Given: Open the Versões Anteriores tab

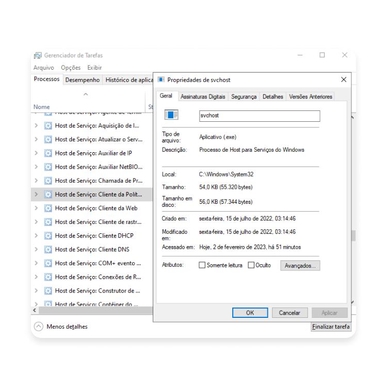Looking at the screenshot, I should pyautogui.click(x=311, y=97).
